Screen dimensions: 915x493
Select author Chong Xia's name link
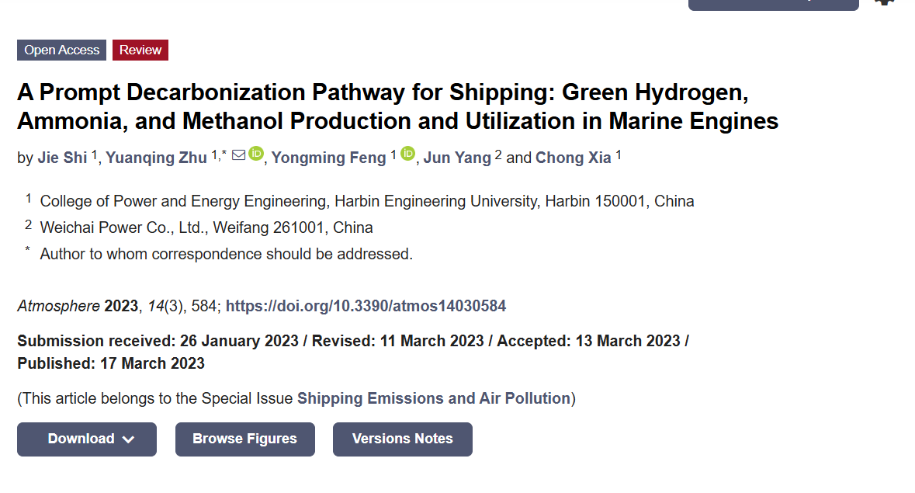click(x=574, y=158)
